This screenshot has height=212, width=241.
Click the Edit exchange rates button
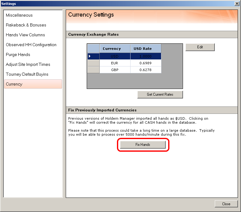[200, 47]
